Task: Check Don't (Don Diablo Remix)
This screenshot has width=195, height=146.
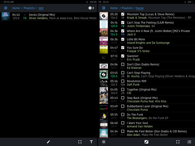Action: pos(122,64)
